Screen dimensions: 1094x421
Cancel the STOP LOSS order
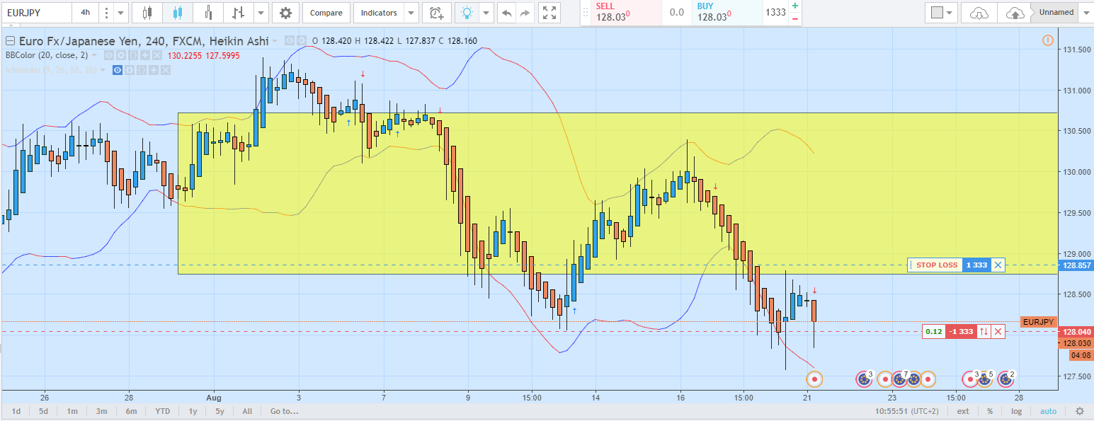coord(998,265)
